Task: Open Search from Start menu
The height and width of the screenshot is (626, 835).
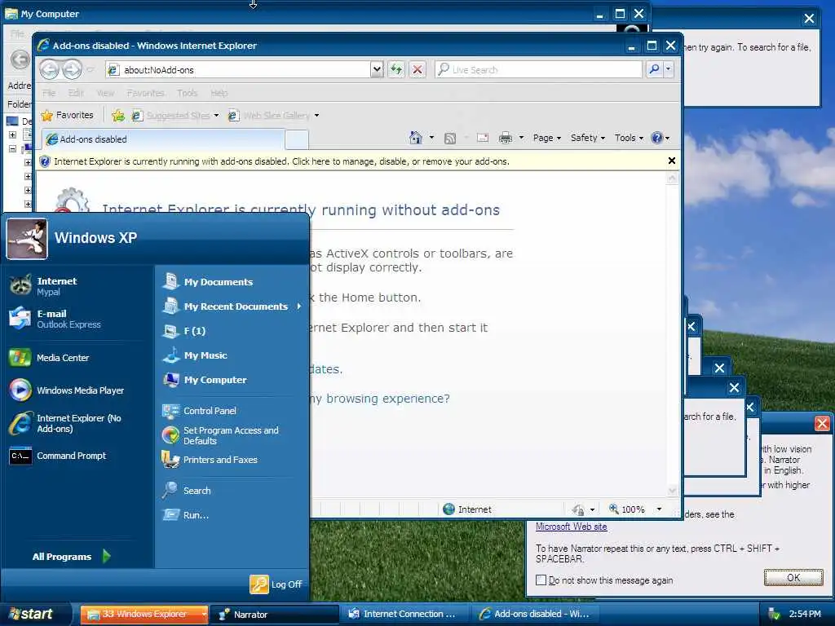Action: pyautogui.click(x=187, y=490)
